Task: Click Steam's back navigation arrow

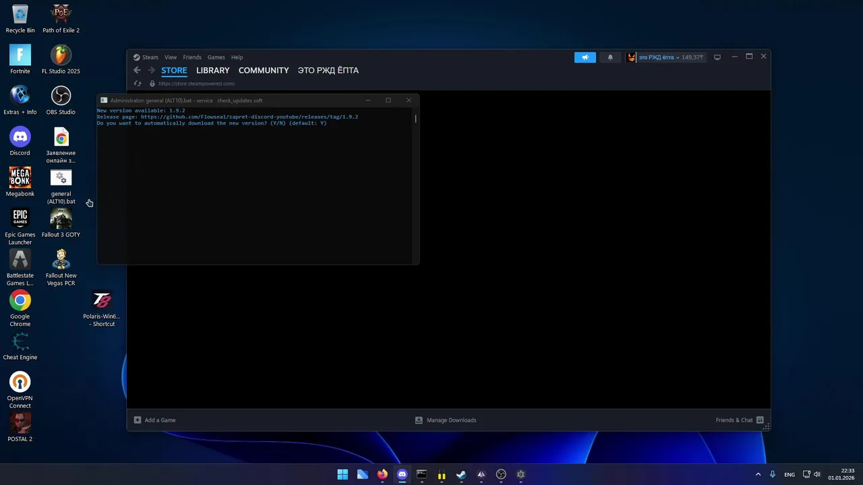Action: coord(138,70)
